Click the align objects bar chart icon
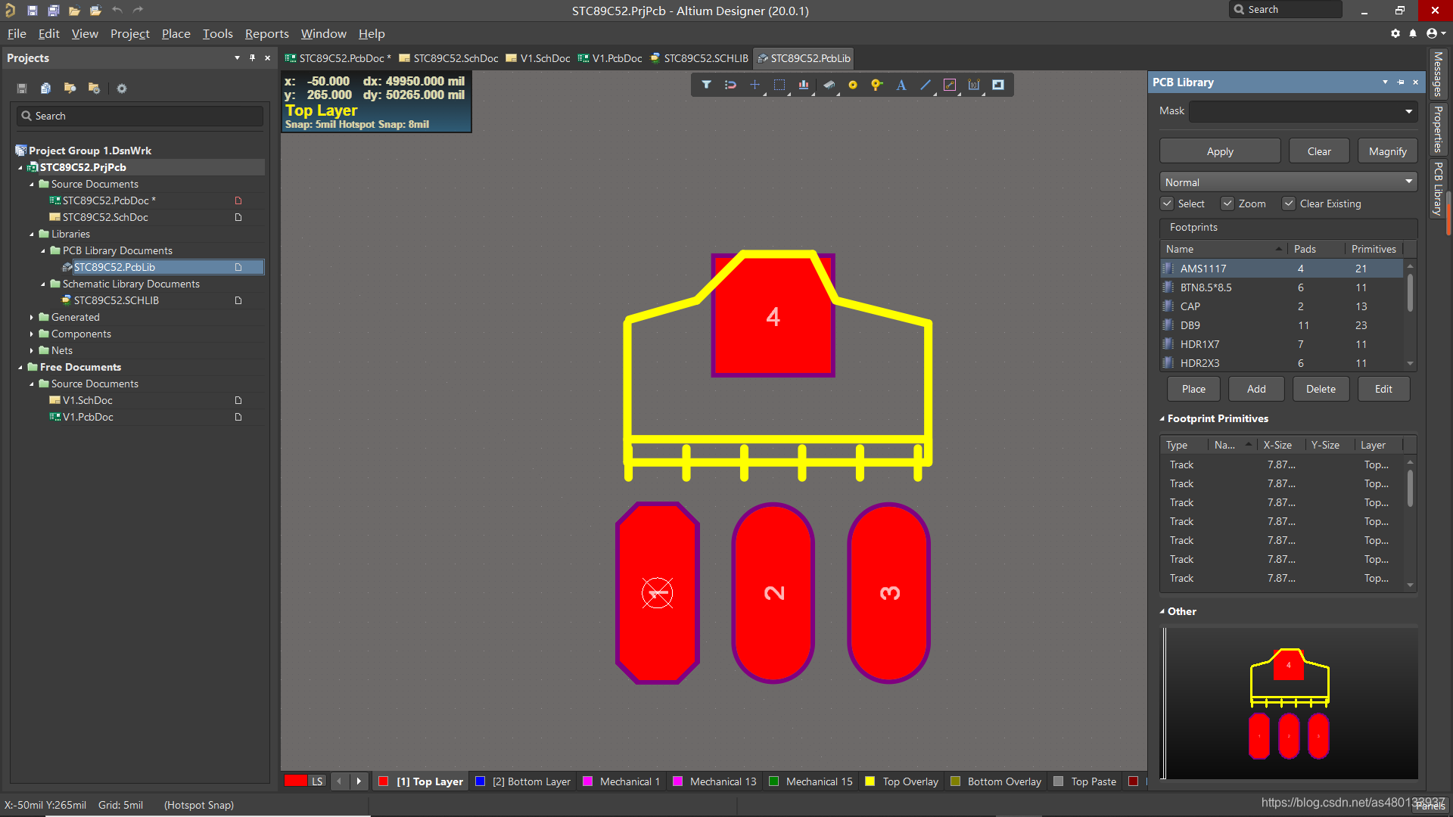This screenshot has height=817, width=1453. pyautogui.click(x=804, y=85)
